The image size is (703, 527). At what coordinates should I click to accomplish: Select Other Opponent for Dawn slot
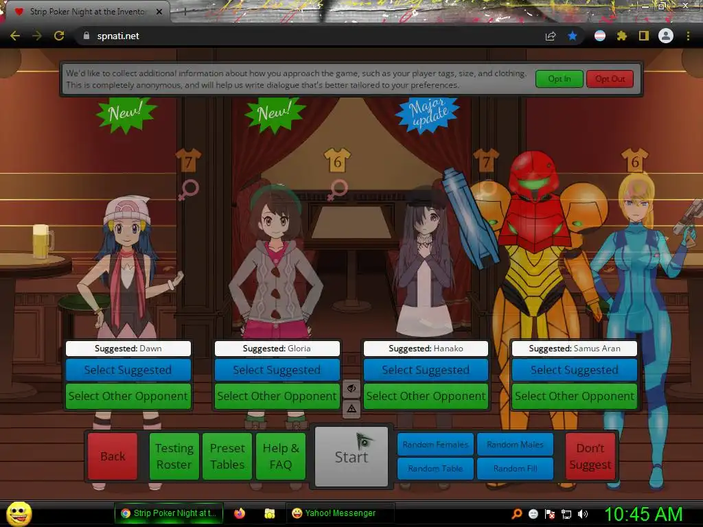tap(128, 396)
